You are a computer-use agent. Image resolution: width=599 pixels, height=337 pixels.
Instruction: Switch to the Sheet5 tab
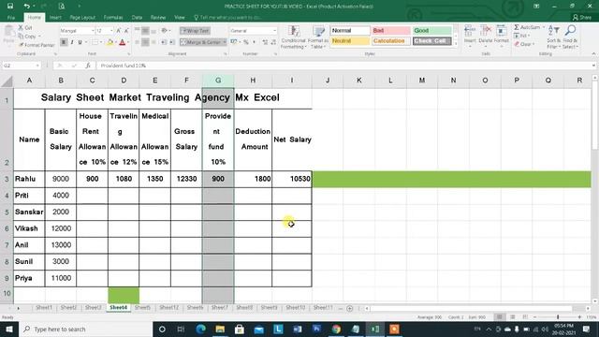142,308
